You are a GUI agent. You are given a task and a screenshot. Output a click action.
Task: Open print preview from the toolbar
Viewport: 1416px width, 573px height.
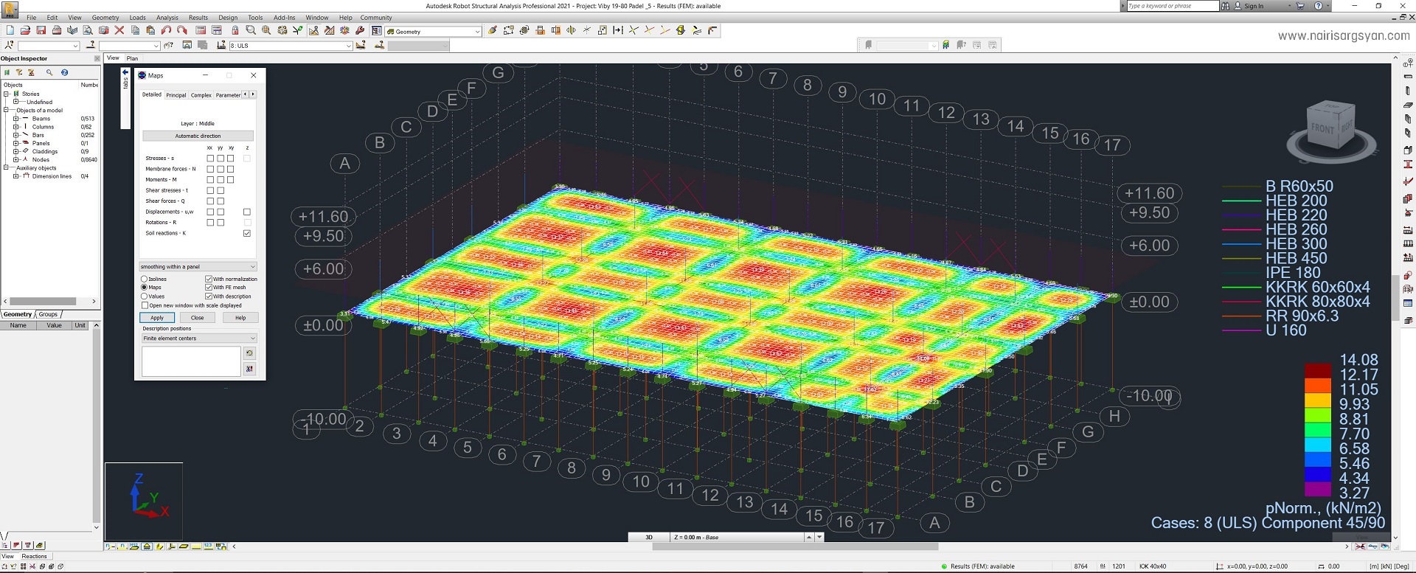point(88,30)
